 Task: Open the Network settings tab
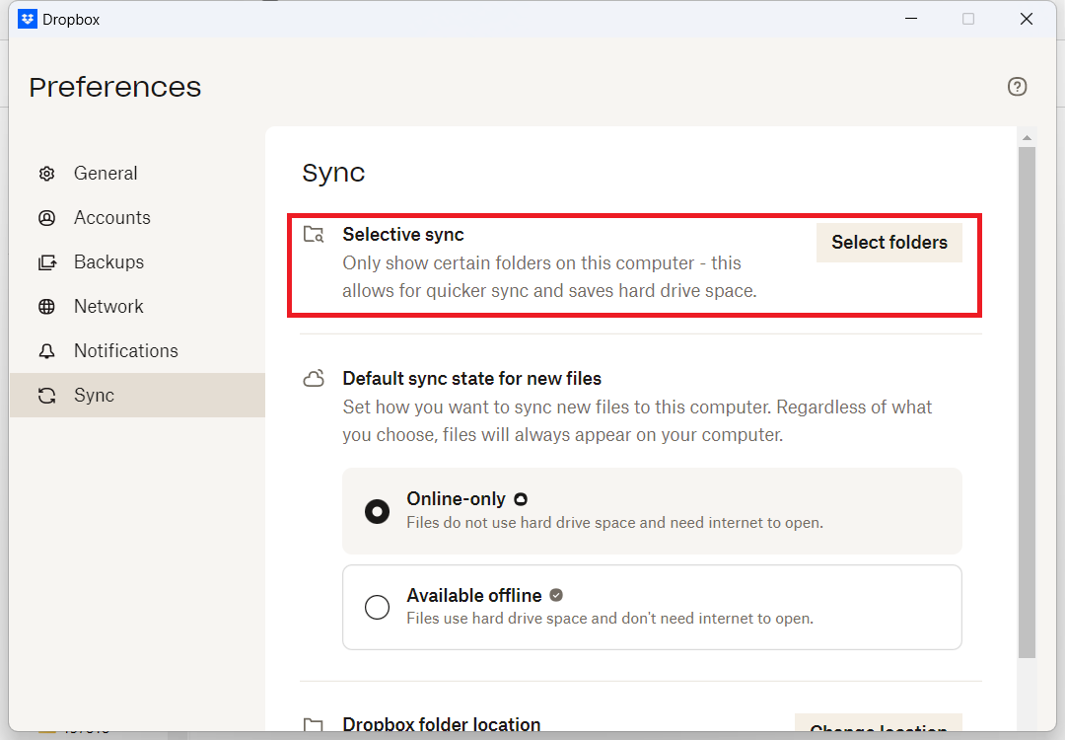(137, 307)
